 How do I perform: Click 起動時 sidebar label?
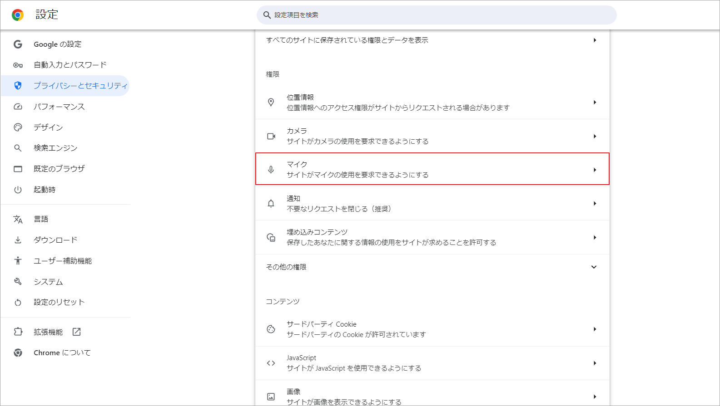[x=45, y=190]
